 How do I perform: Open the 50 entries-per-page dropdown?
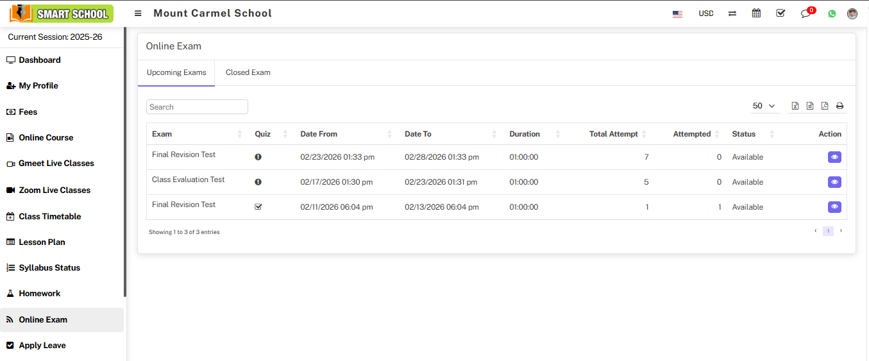(x=764, y=106)
